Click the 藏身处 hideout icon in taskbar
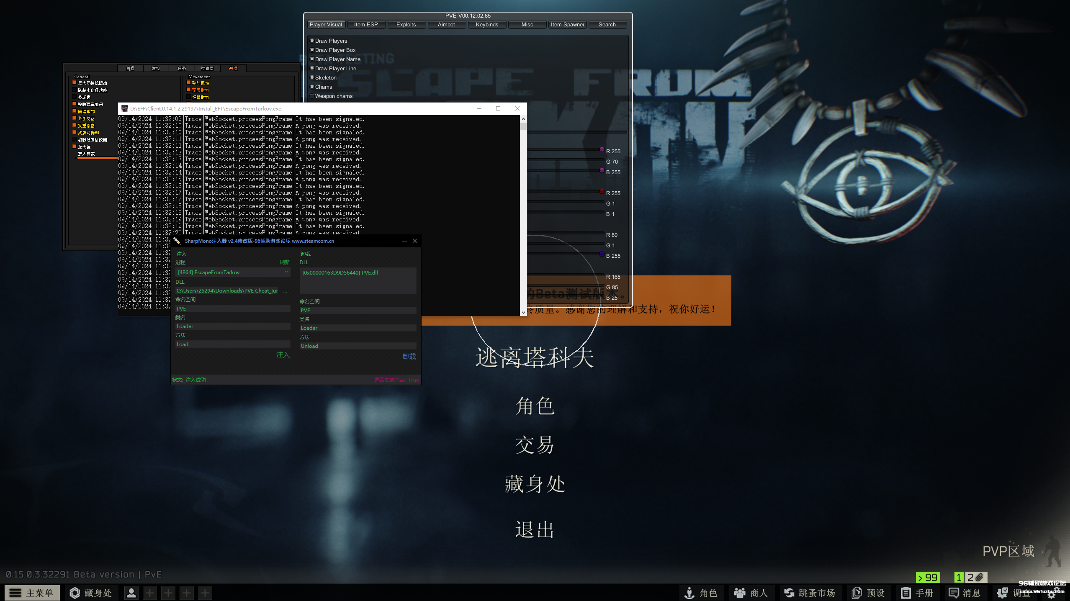Screen dimensions: 1070x601 pyautogui.click(x=75, y=593)
